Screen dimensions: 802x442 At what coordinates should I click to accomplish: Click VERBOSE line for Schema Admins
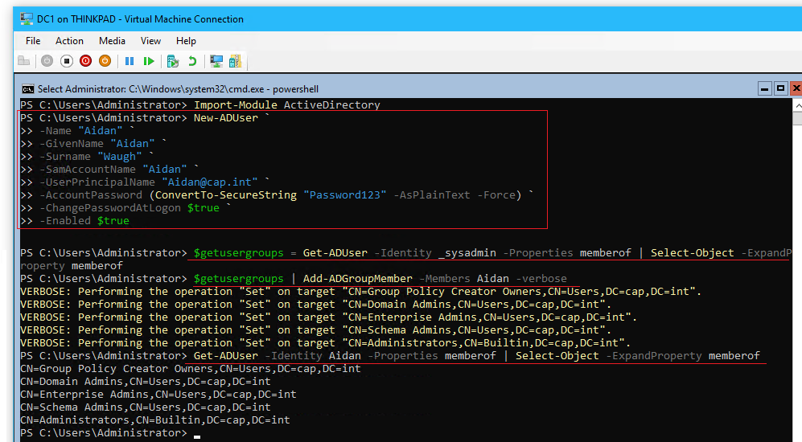tap(315, 330)
